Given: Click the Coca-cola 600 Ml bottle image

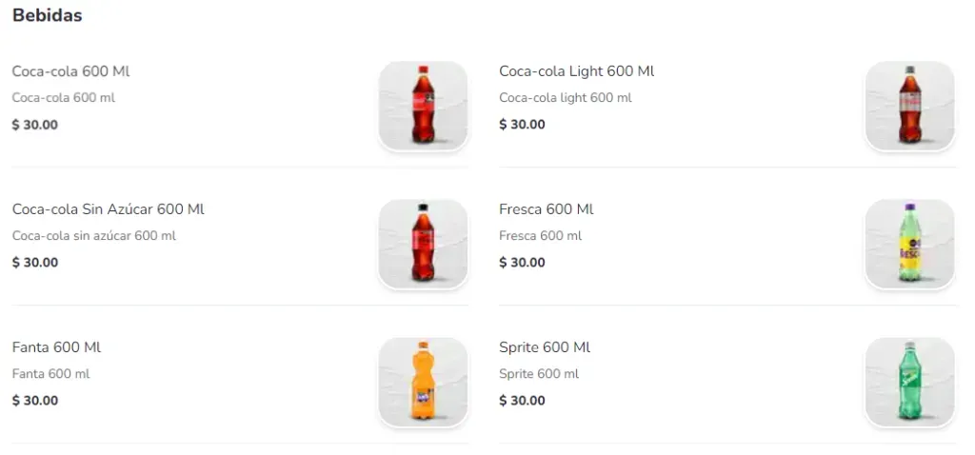Looking at the screenshot, I should click(x=423, y=106).
